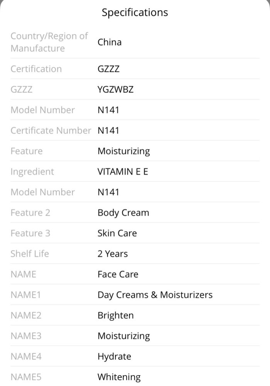Click the Specifications title
Image resolution: width=270 pixels, height=386 pixels.
[x=135, y=13]
